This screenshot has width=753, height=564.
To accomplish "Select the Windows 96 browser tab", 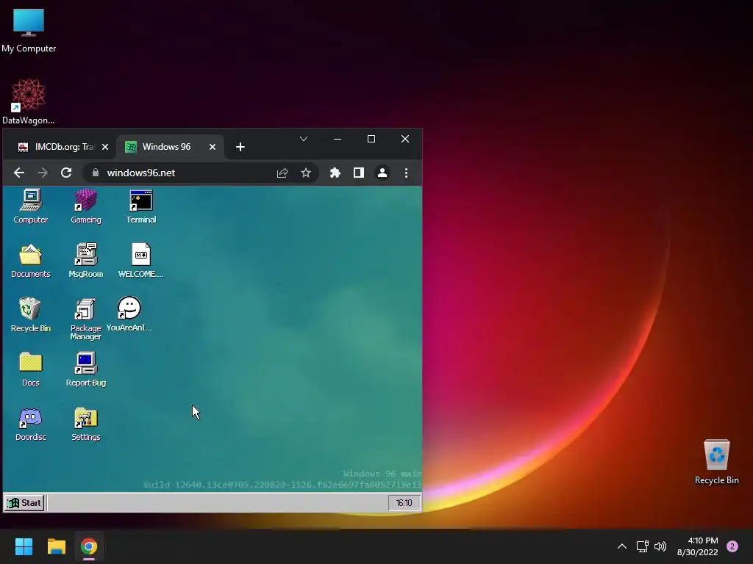I will tap(170, 147).
